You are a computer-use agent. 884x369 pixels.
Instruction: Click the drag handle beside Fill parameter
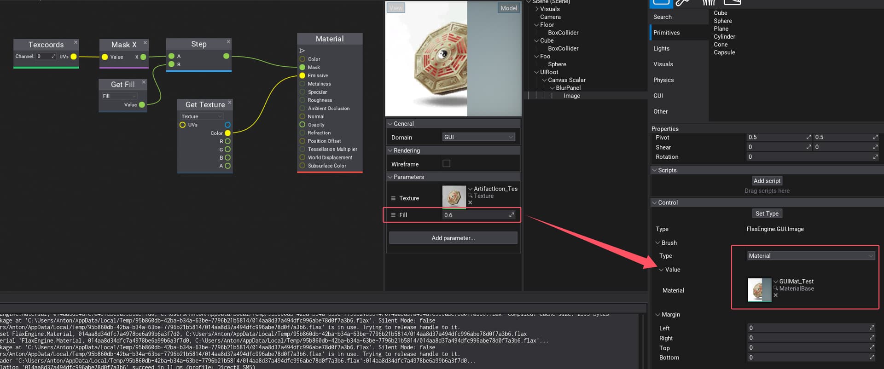tap(393, 215)
